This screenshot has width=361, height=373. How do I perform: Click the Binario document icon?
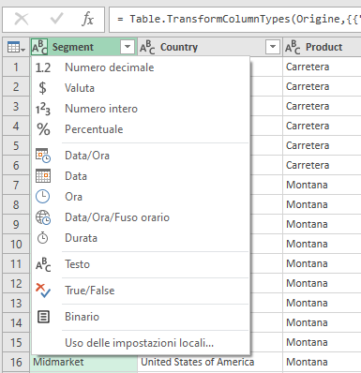(x=43, y=317)
